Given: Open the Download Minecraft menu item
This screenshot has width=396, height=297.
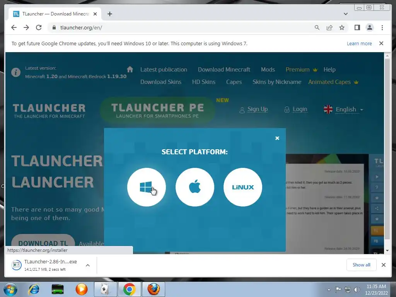Looking at the screenshot, I should 224,70.
